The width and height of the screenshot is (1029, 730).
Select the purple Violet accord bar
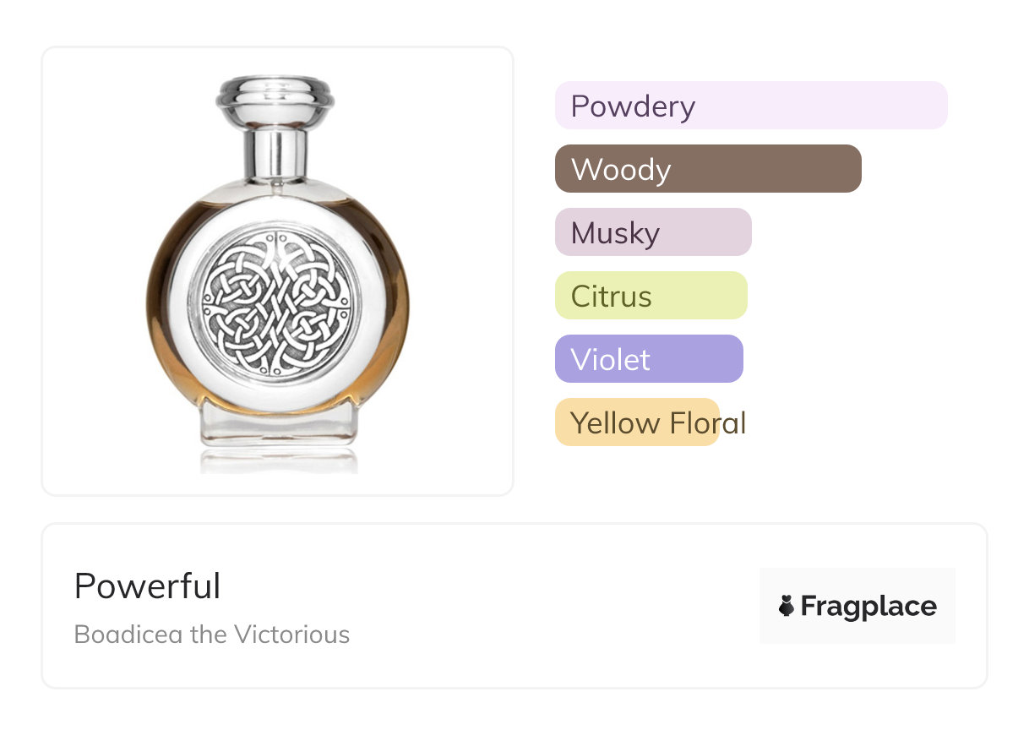coord(648,359)
